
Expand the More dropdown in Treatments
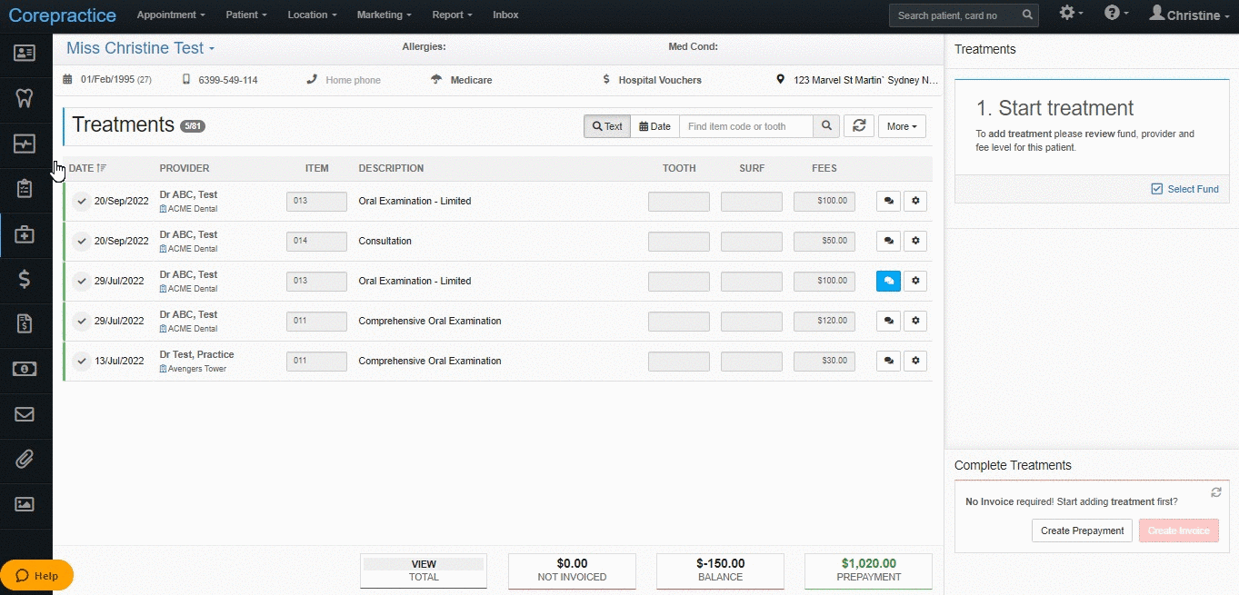902,126
